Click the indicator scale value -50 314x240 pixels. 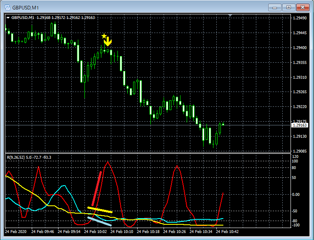(295, 211)
